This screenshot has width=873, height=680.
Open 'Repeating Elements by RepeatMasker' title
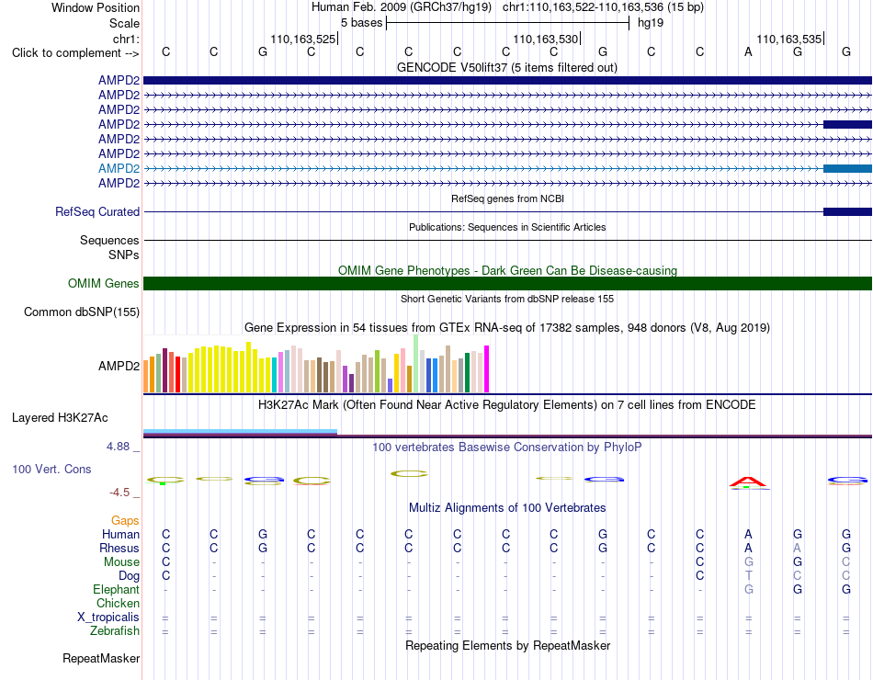(x=507, y=645)
